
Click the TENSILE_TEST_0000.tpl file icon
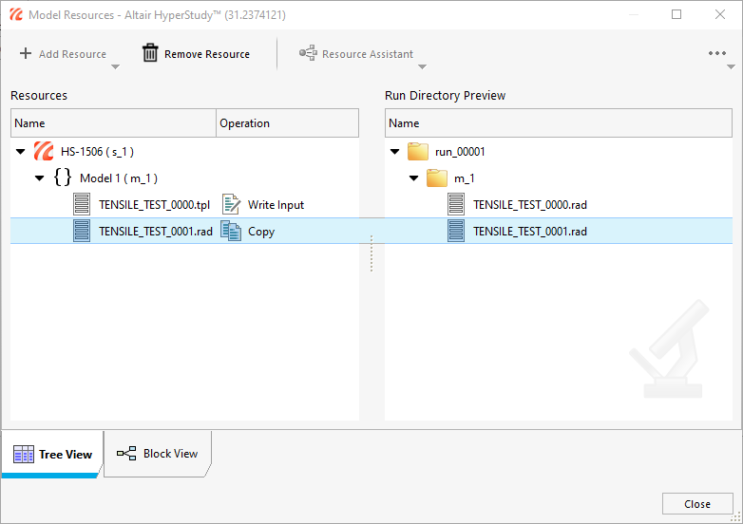83,204
